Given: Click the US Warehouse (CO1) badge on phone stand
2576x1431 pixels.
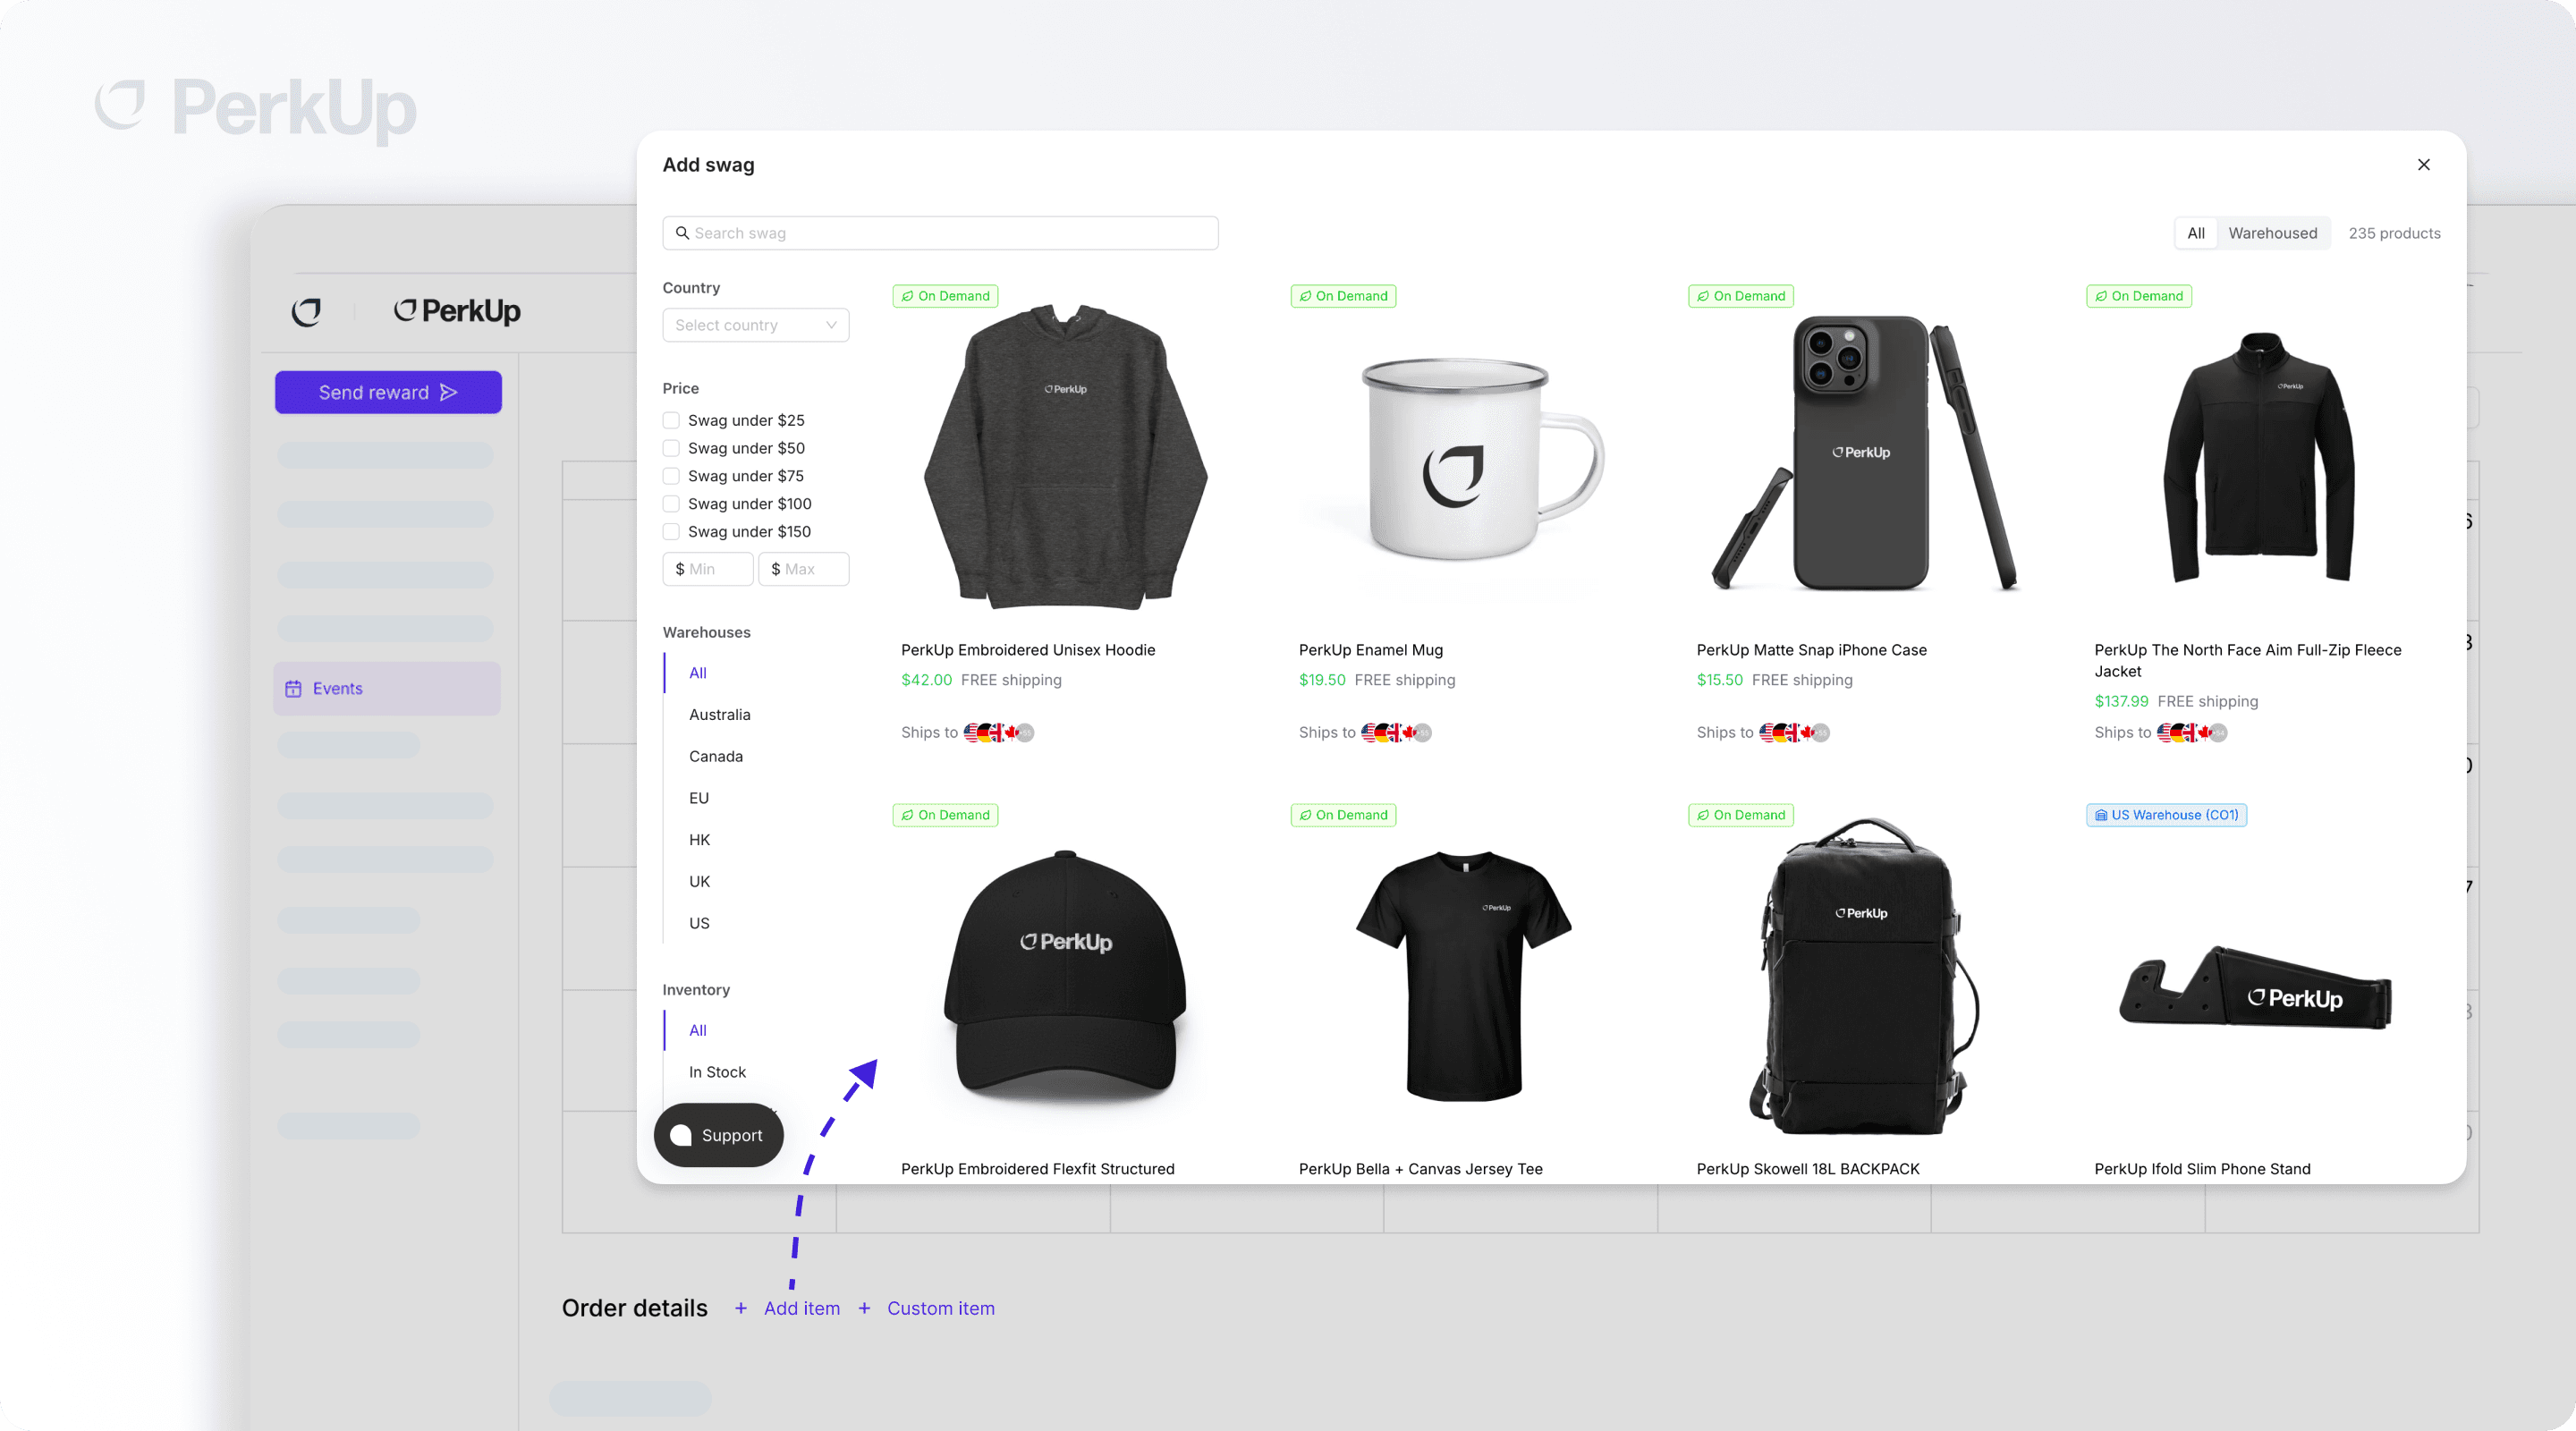Looking at the screenshot, I should tap(2166, 815).
